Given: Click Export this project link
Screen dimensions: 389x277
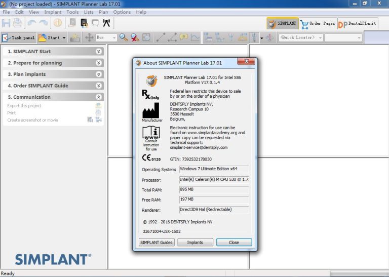Looking at the screenshot, I should tap(24, 106).
